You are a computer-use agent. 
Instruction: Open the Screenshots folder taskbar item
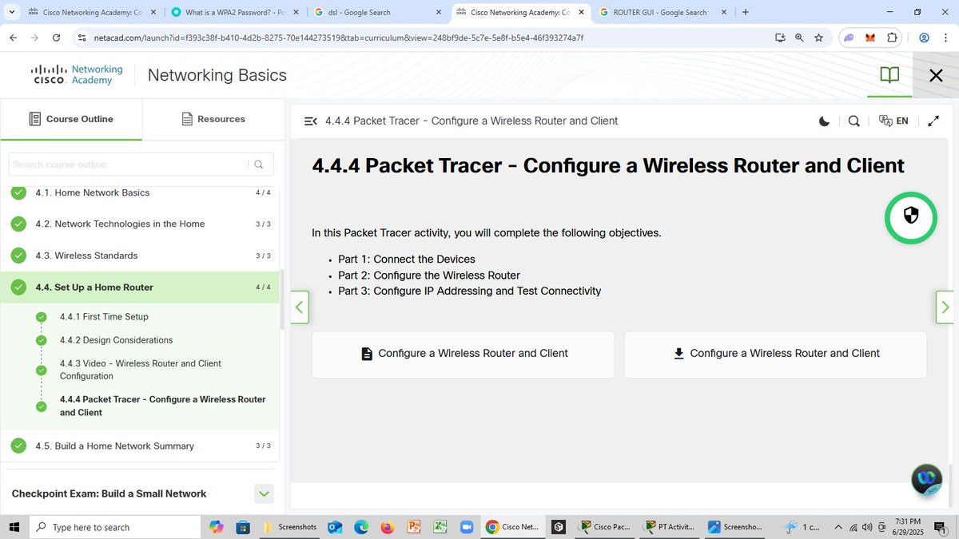(290, 527)
